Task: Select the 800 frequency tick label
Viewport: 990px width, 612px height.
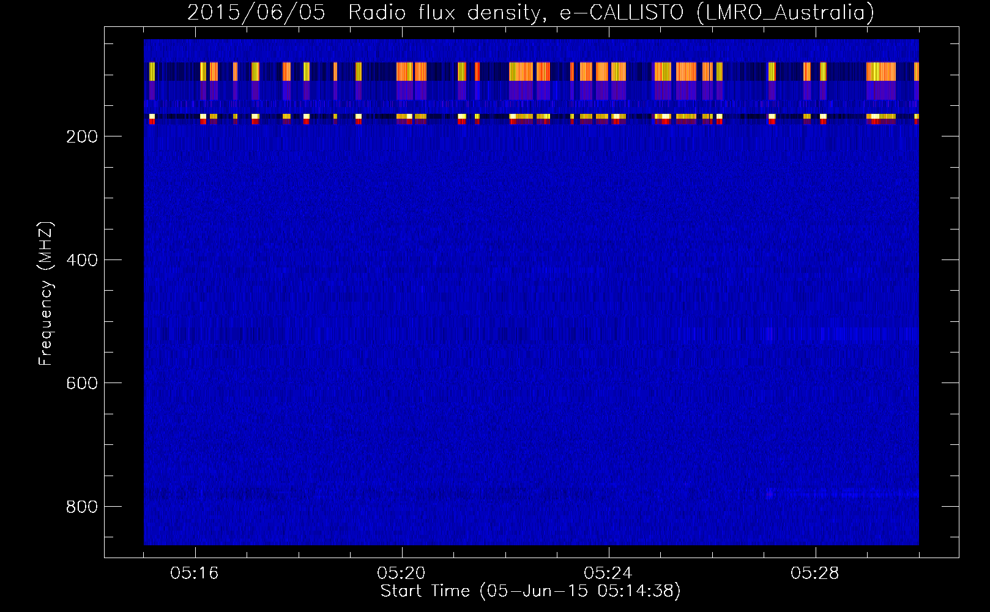Action: tap(82, 507)
